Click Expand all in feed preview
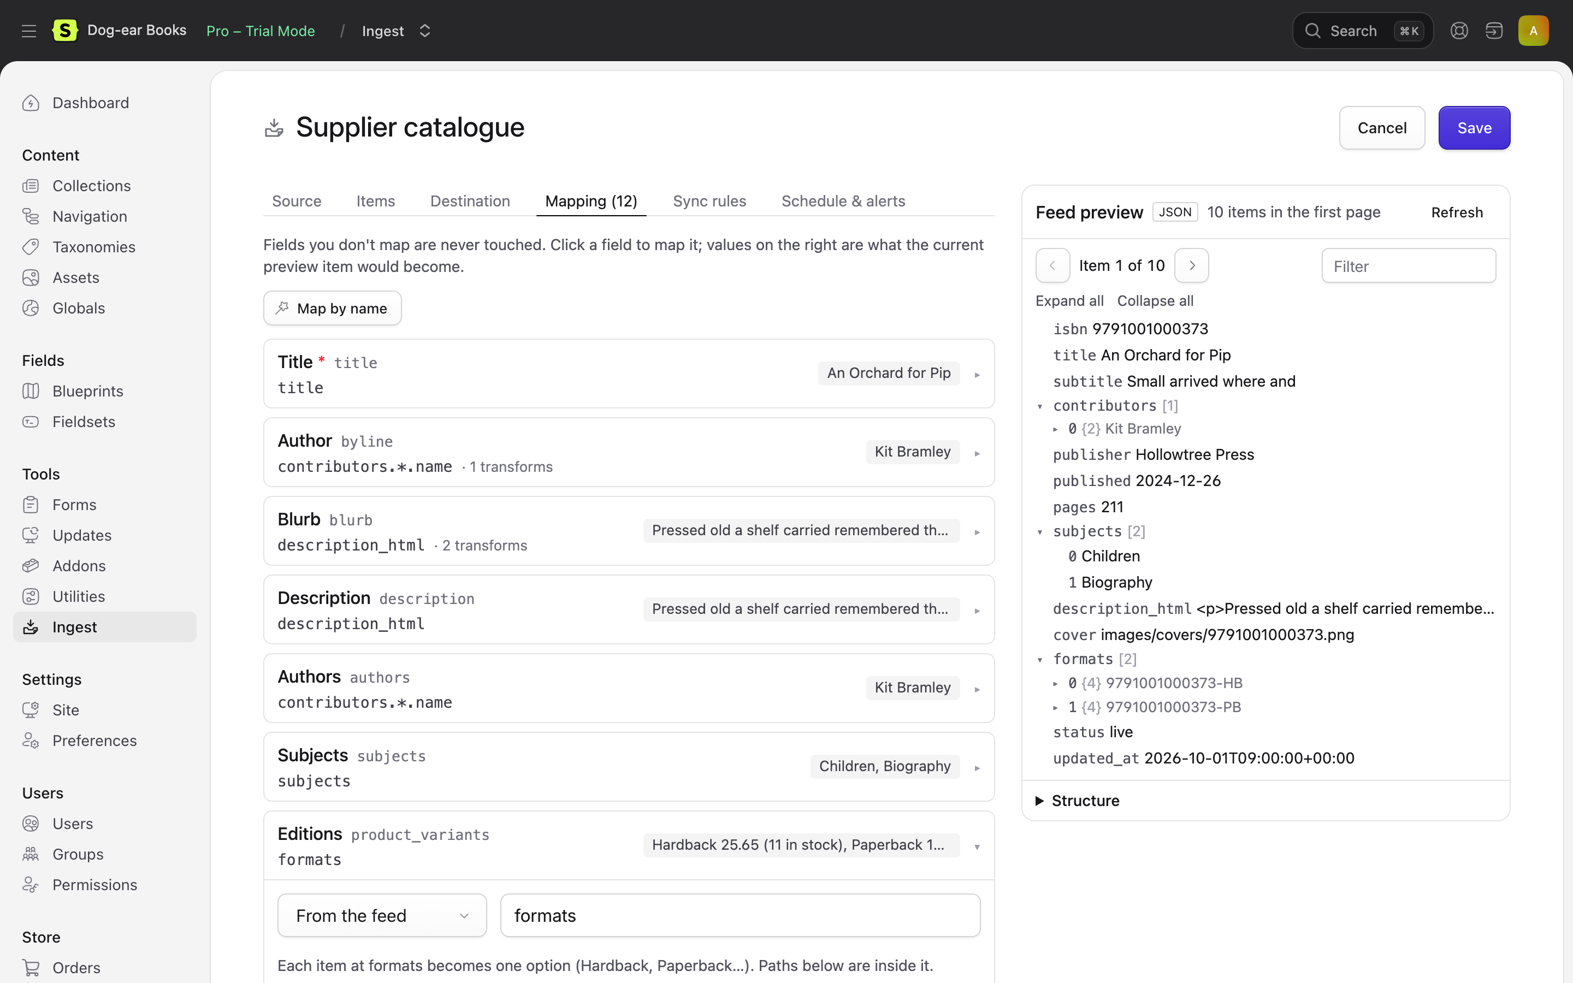 (1069, 301)
